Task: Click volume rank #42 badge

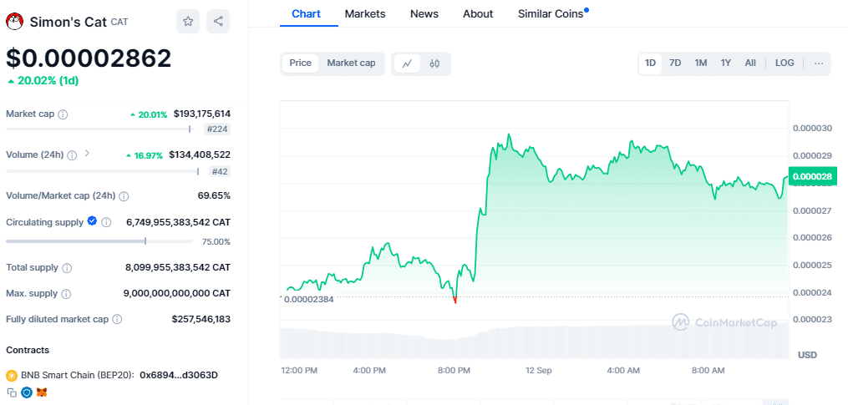Action: click(x=221, y=172)
